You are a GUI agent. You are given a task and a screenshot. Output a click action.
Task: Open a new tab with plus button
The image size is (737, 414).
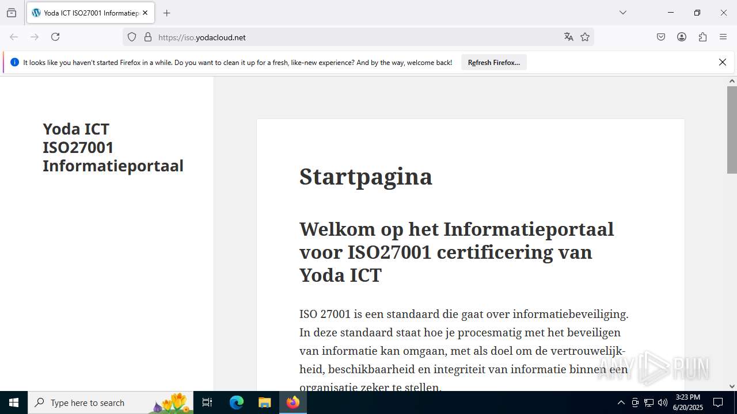coord(167,13)
